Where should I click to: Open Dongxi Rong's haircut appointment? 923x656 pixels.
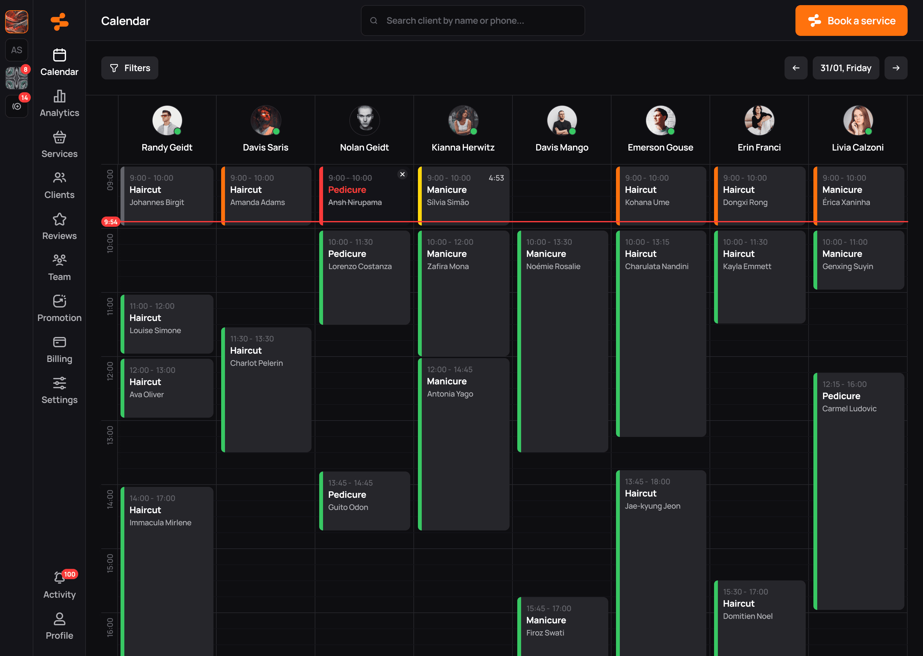(760, 195)
